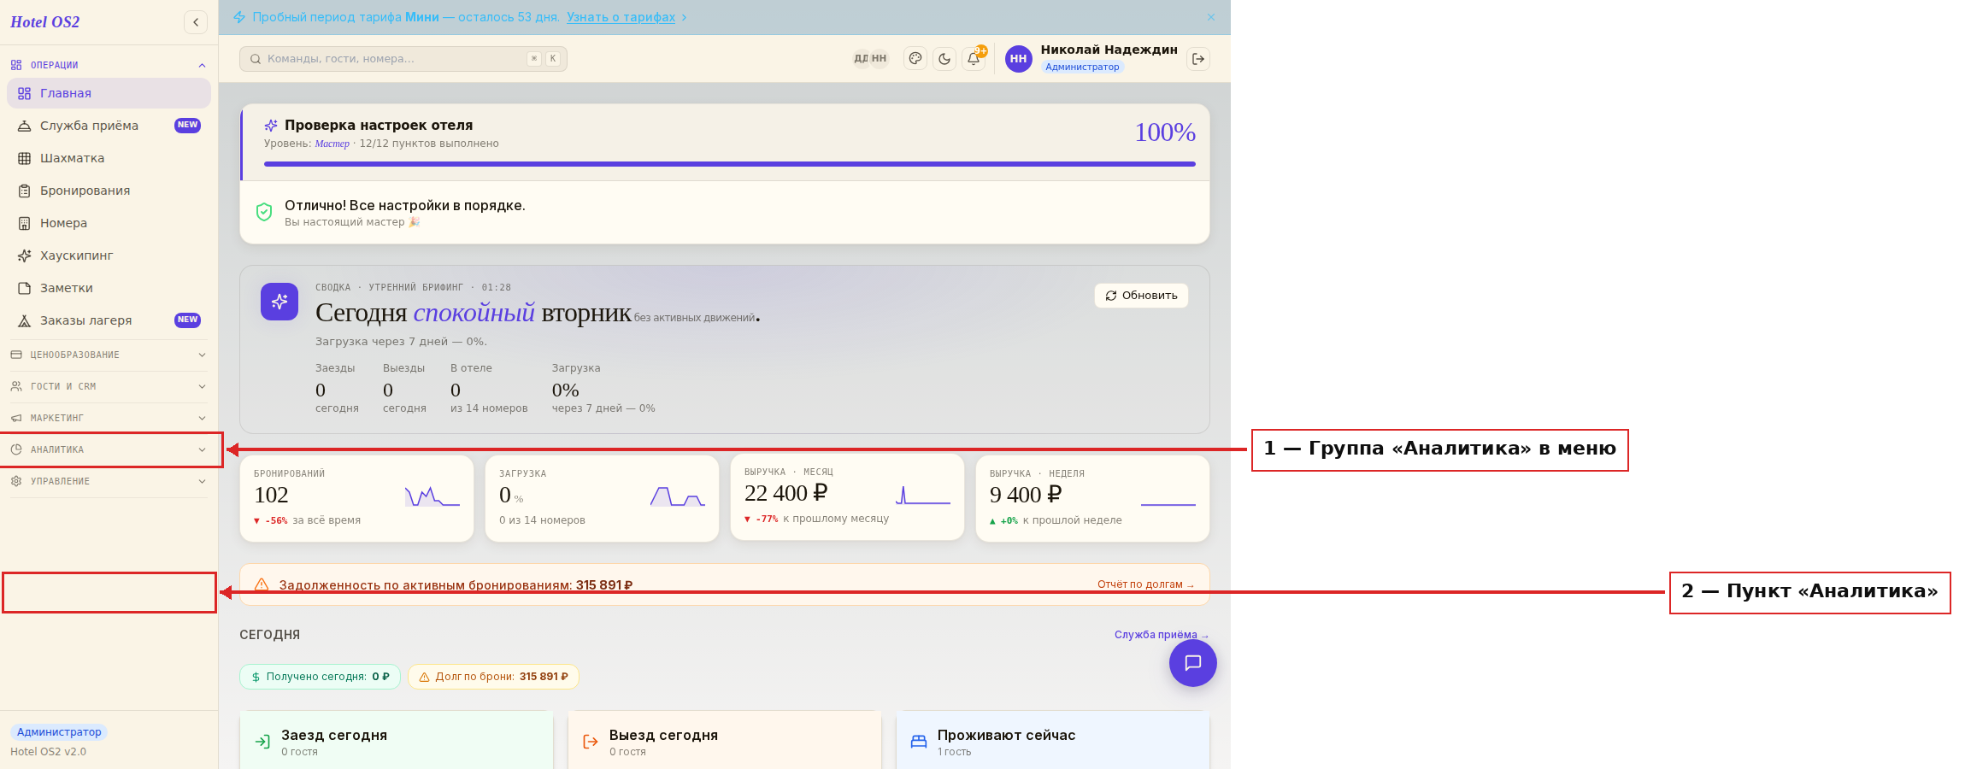Expand the ГОСТИ И CRM group
The height and width of the screenshot is (769, 1971).
click(109, 386)
